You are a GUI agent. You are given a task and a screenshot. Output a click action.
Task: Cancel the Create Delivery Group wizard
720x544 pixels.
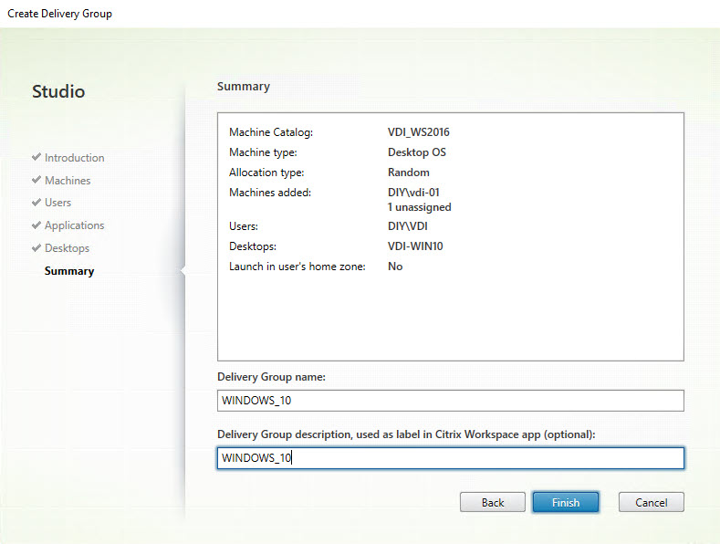tap(651, 502)
